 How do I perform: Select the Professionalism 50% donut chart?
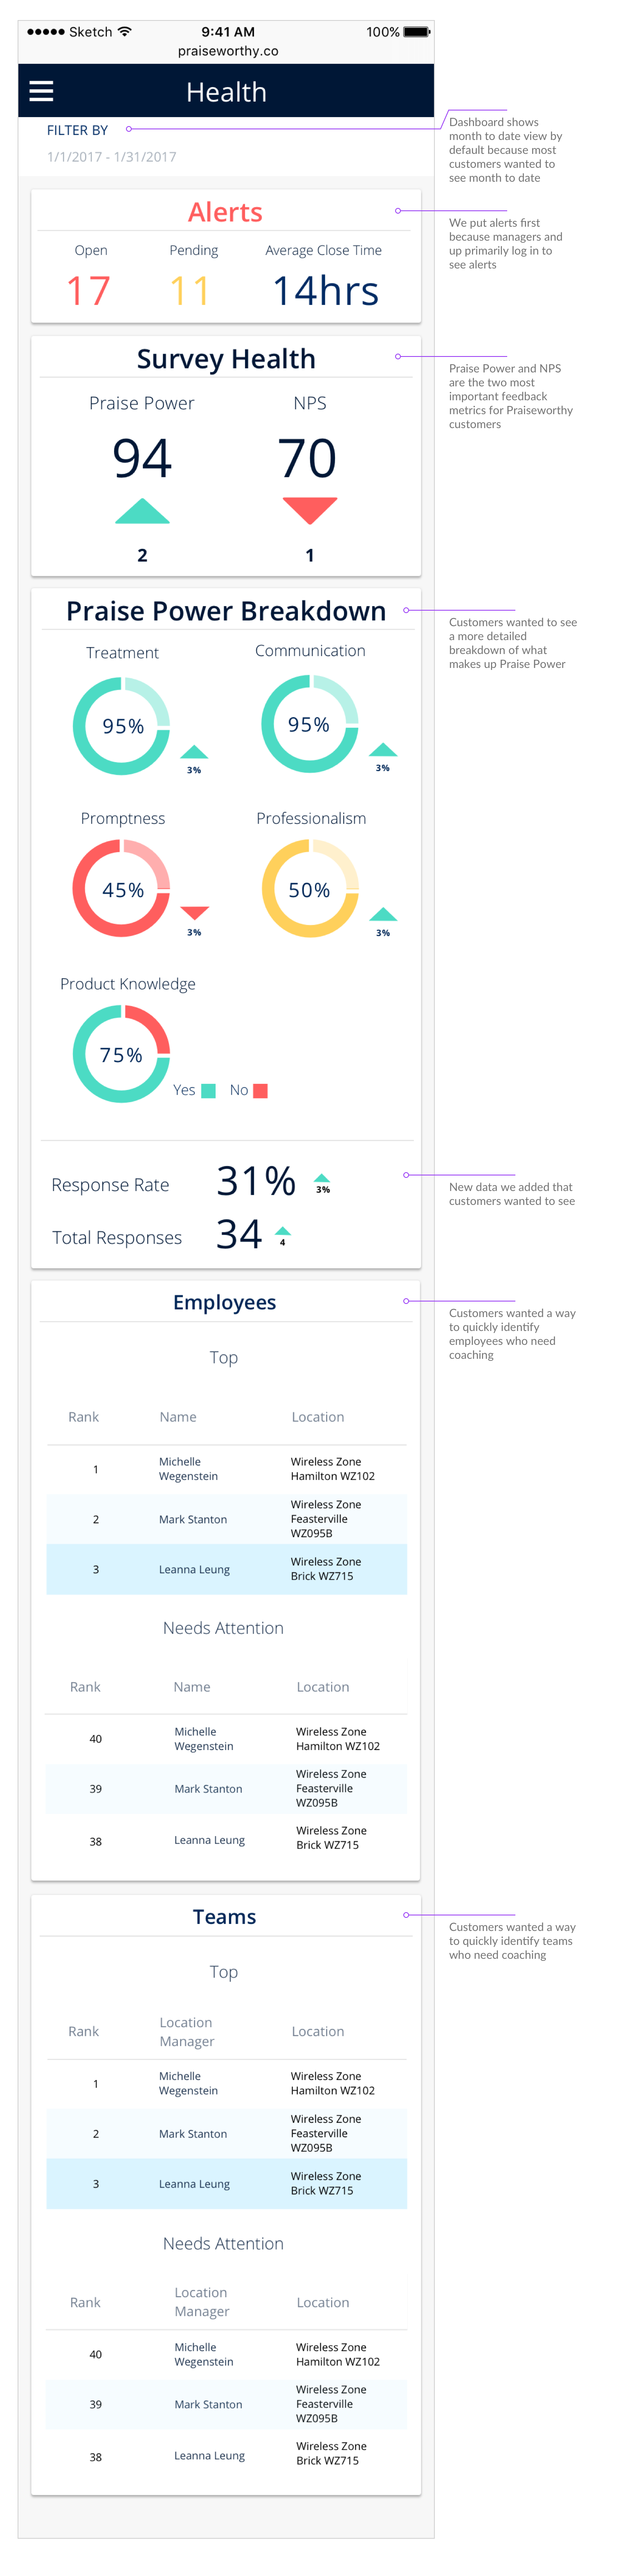pos(310,888)
